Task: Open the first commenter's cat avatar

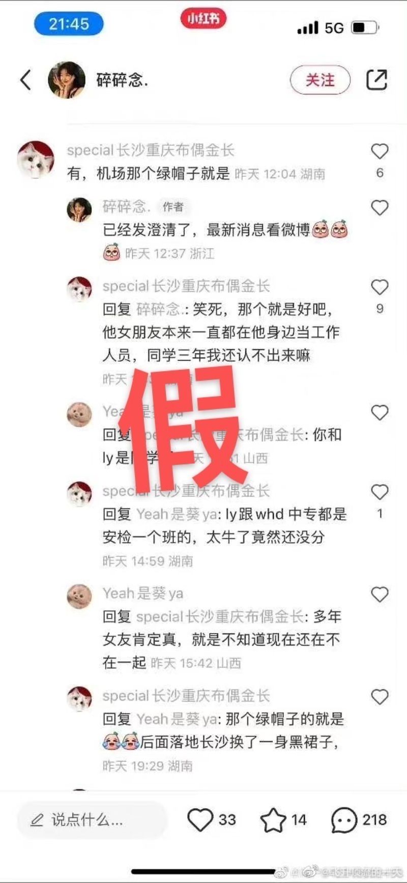Action: click(x=36, y=159)
